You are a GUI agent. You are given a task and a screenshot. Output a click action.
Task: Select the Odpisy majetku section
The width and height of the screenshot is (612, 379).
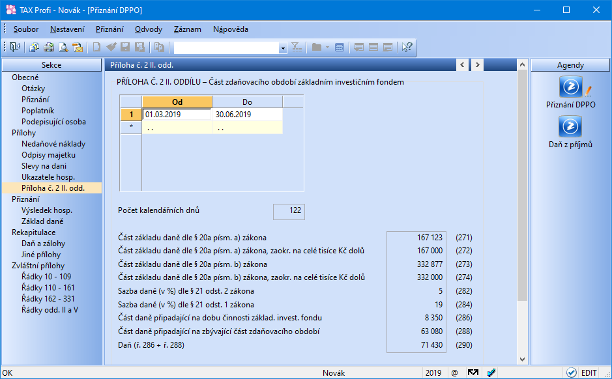(x=48, y=155)
